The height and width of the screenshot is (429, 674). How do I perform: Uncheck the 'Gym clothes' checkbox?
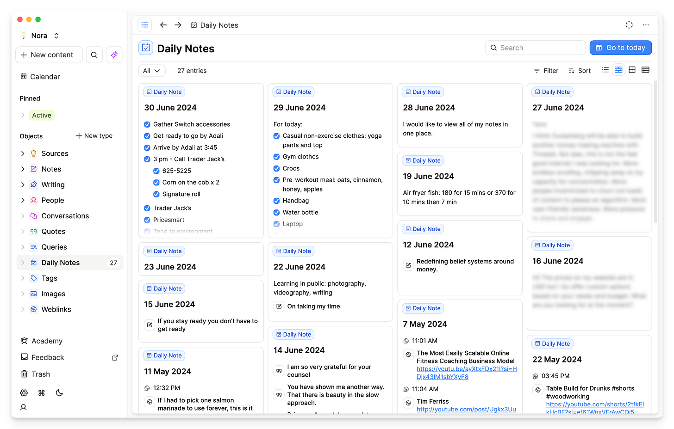tap(277, 157)
